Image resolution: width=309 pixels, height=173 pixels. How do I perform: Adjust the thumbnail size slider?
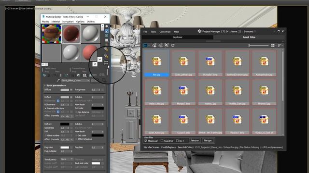(x=259, y=45)
